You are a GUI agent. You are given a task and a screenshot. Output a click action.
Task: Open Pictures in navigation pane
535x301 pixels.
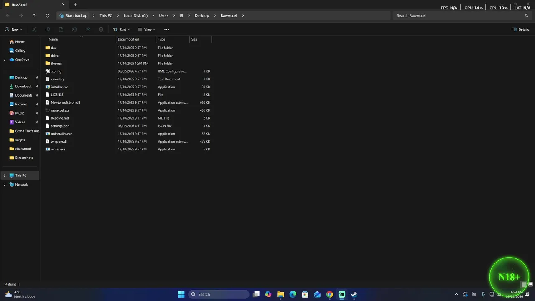click(21, 104)
